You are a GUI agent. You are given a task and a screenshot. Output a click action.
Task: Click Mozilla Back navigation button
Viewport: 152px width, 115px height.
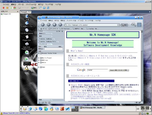[43, 25]
